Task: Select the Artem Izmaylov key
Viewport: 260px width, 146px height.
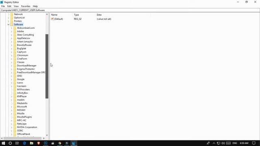Action: pyautogui.click(x=25, y=41)
